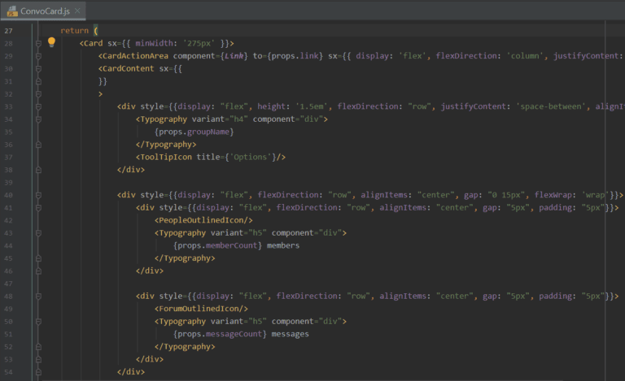Viewport: 625px width, 381px height.
Task: Click 'props.link' on line 29
Action: click(x=295, y=56)
